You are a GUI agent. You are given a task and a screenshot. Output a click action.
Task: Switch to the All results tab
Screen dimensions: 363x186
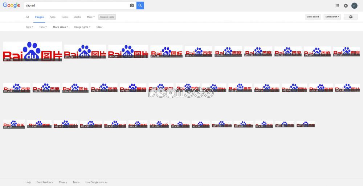click(x=27, y=17)
